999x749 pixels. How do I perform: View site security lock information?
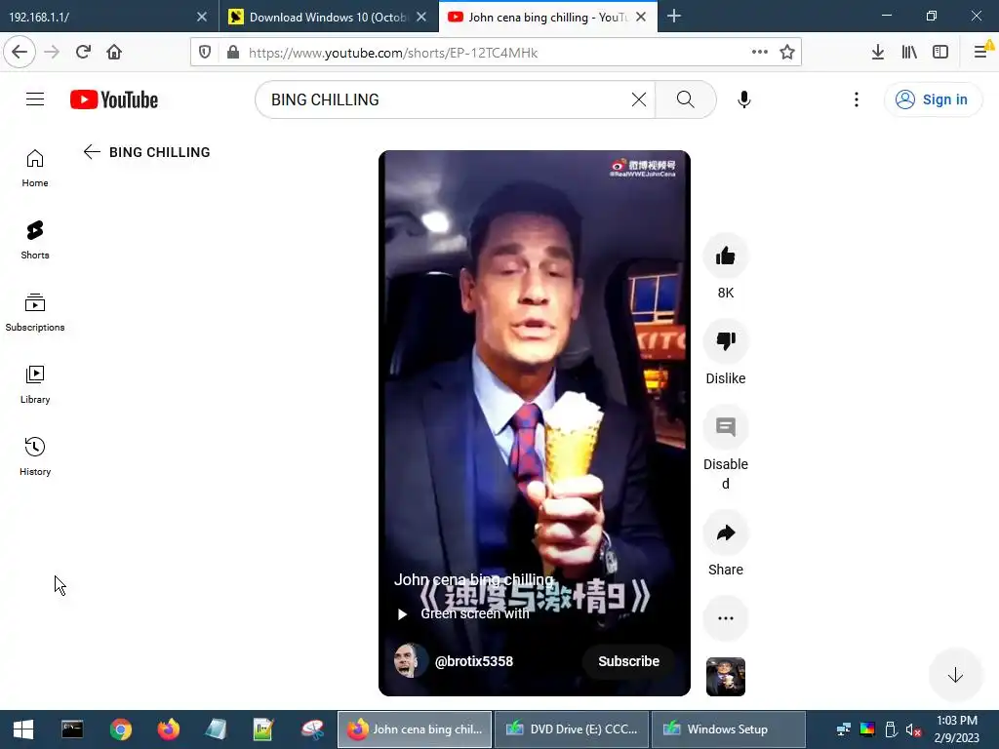tap(233, 52)
